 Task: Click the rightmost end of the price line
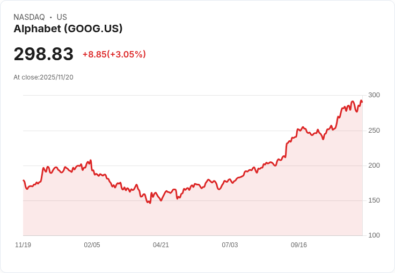click(362, 102)
